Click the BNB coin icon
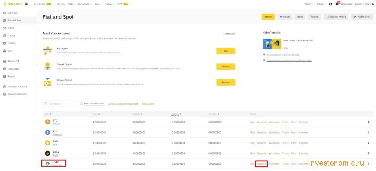This screenshot has width=376, height=171. (48, 143)
